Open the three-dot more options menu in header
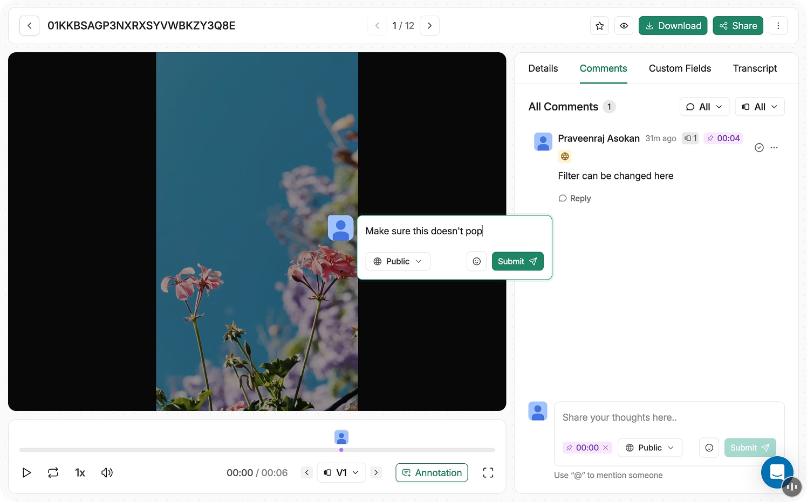Screen dimensions: 807x502 click(x=778, y=26)
